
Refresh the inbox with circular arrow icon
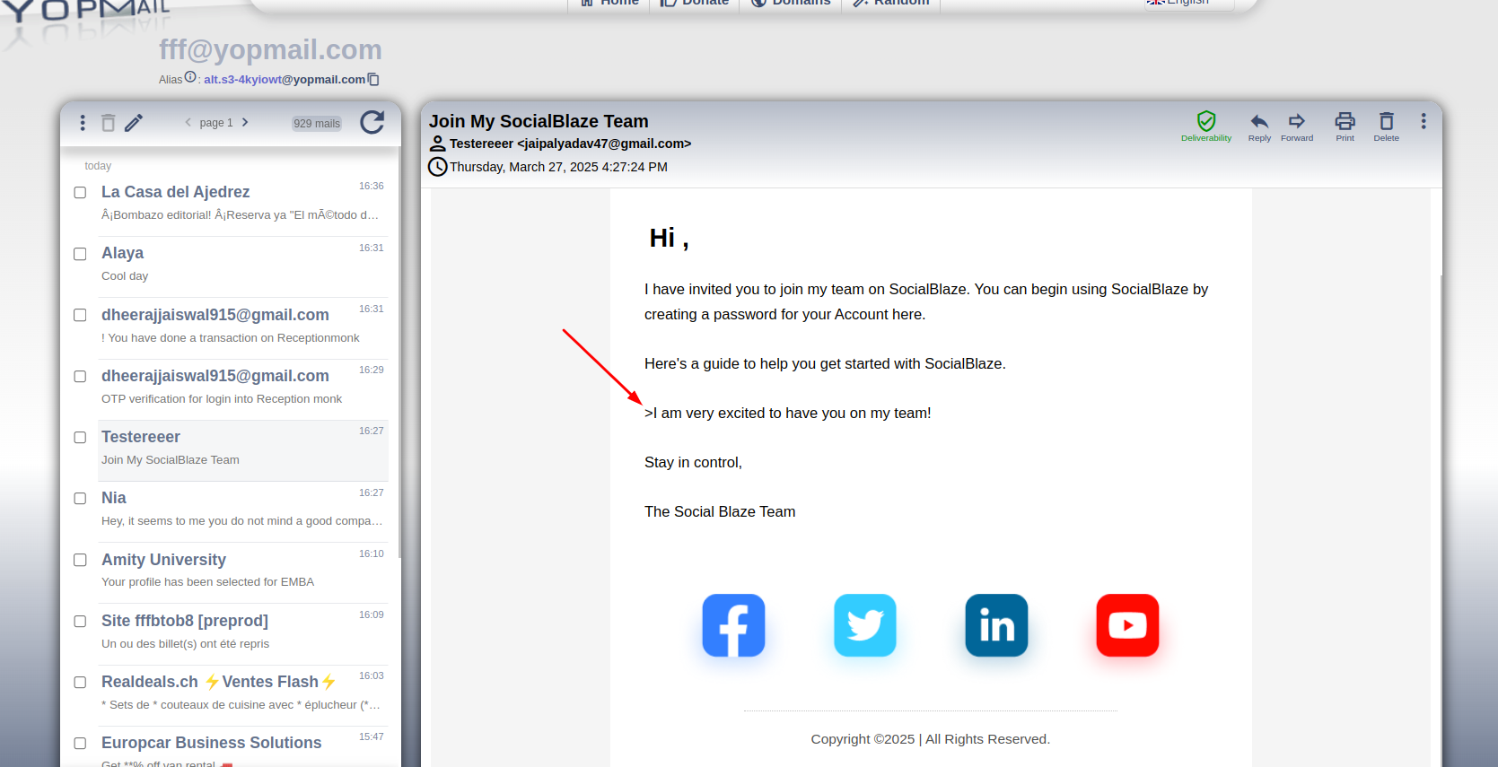(372, 122)
